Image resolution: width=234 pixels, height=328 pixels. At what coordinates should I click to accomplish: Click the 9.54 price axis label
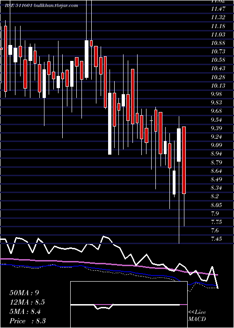point(217,120)
